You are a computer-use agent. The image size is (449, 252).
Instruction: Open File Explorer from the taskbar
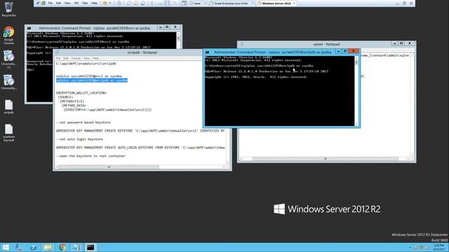48,247
